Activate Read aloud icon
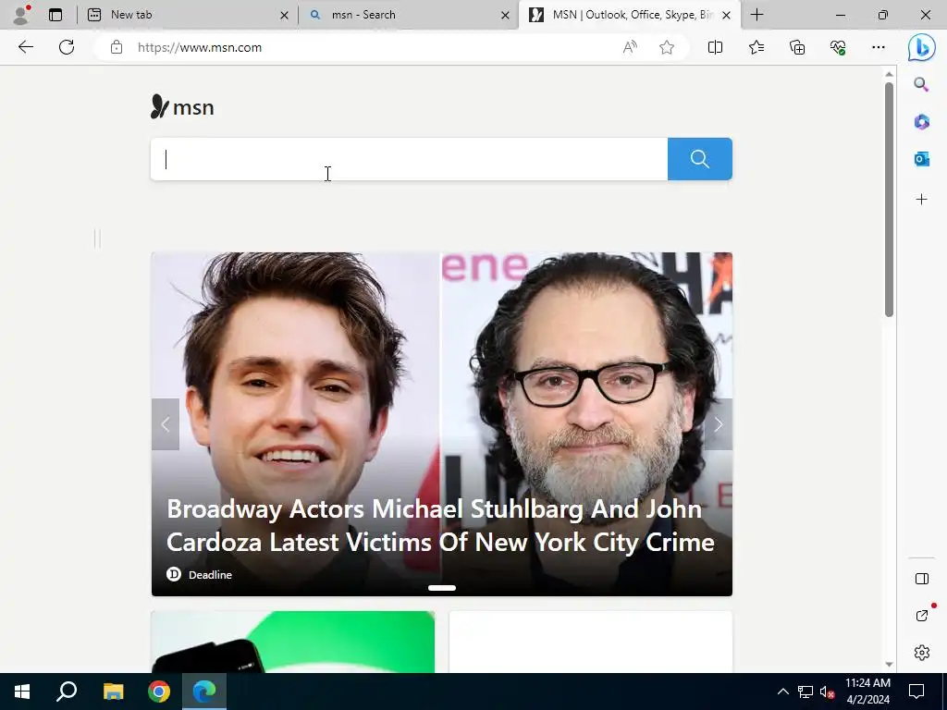This screenshot has height=710, width=947. (630, 48)
